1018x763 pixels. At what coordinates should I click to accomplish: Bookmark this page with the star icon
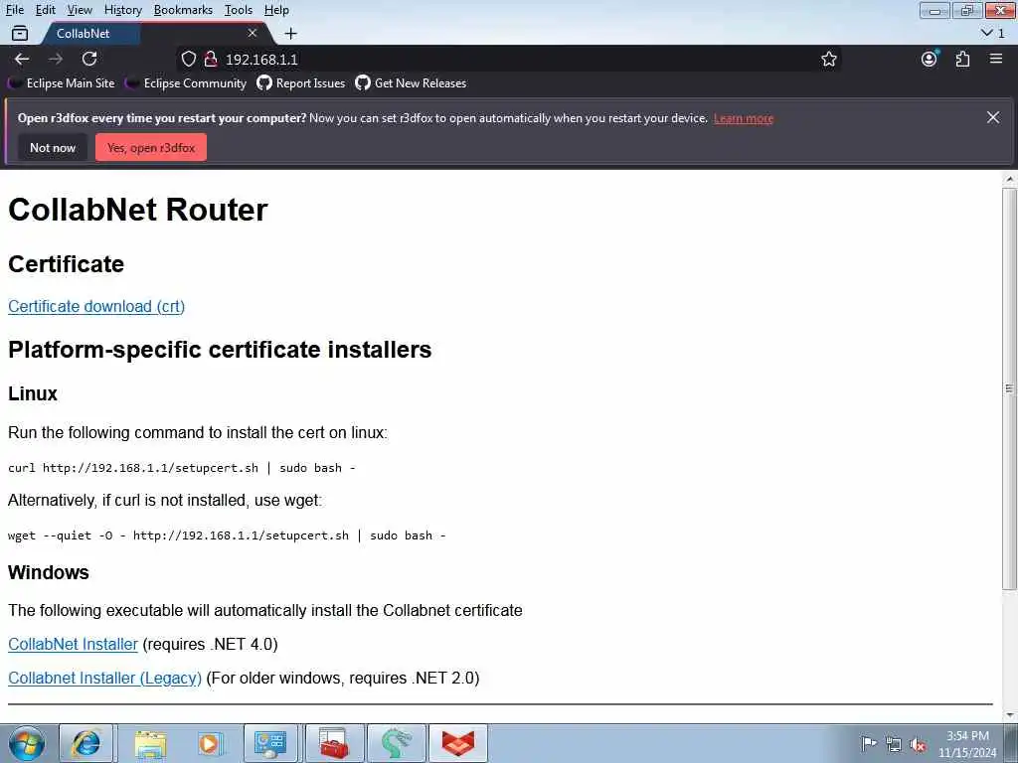[x=828, y=59]
